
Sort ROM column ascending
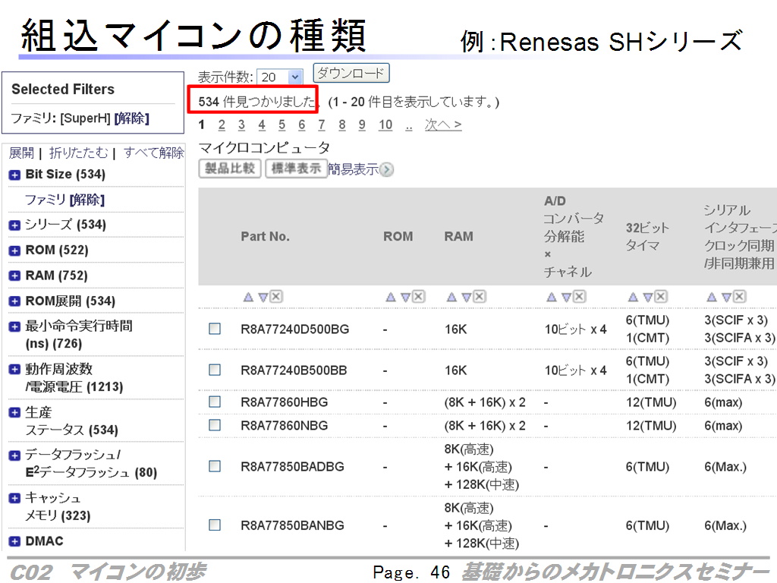coord(391,297)
